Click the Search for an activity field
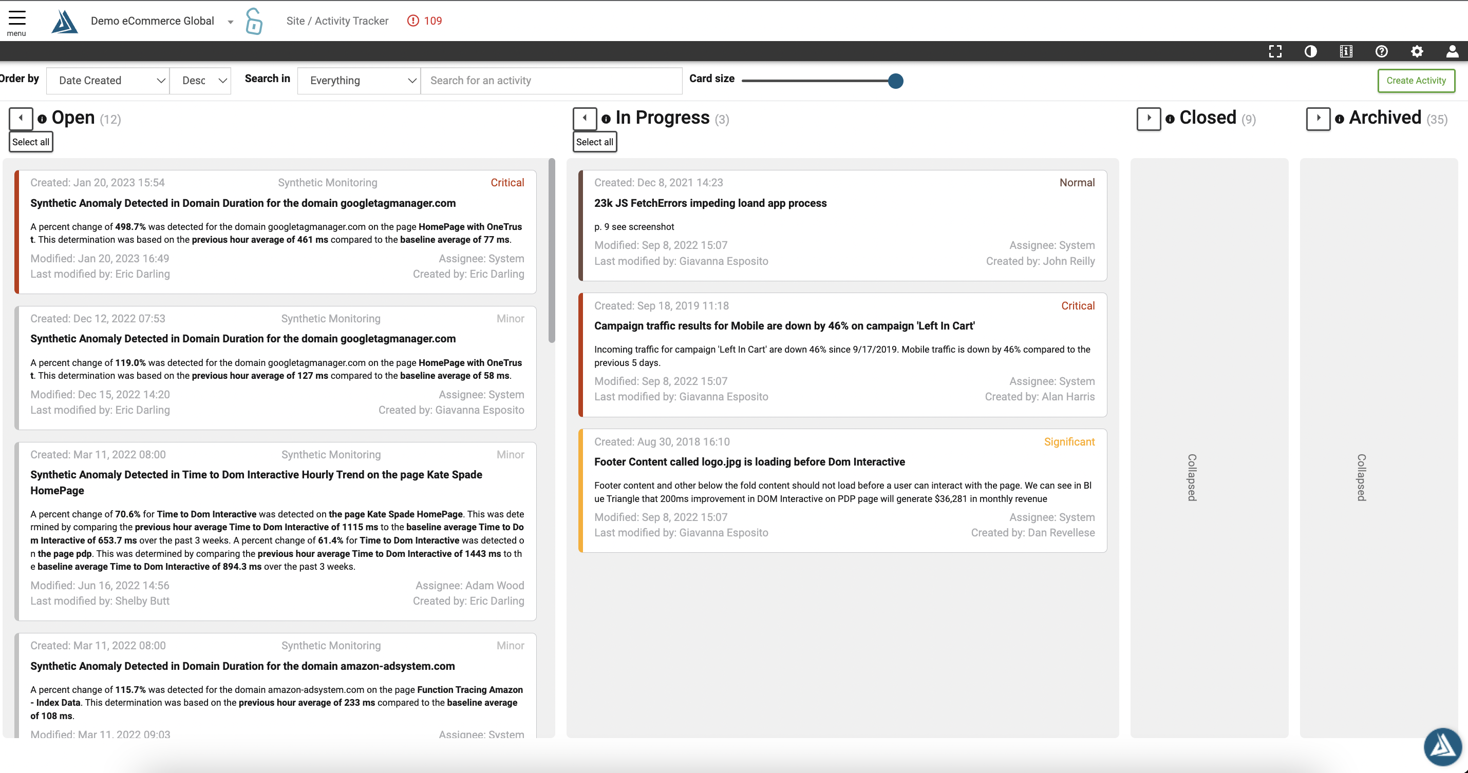The height and width of the screenshot is (773, 1468). point(551,80)
